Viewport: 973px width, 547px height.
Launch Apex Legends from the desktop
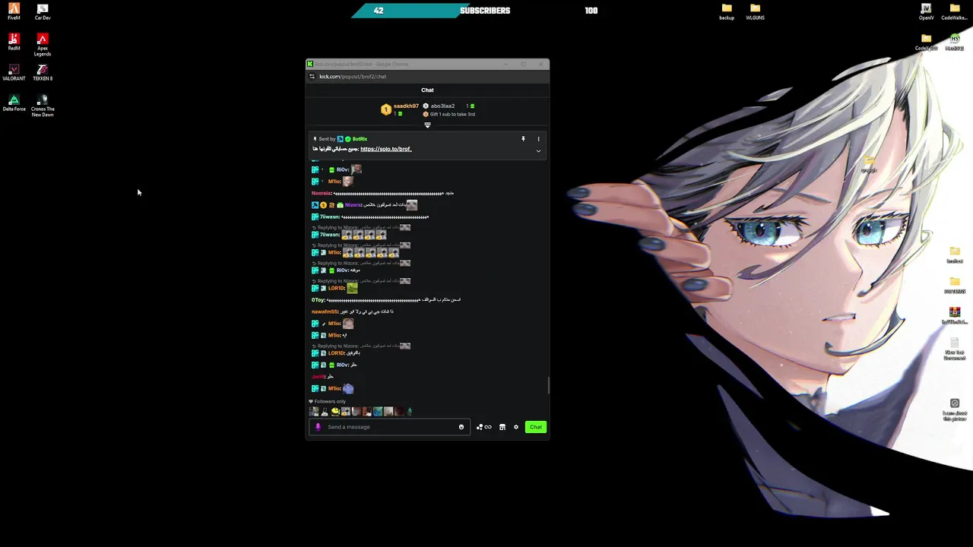tap(43, 45)
